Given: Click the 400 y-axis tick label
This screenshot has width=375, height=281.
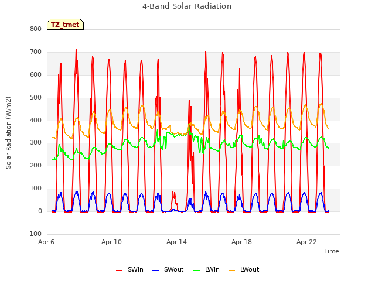Looking at the screenshot, I should tap(36, 120).
